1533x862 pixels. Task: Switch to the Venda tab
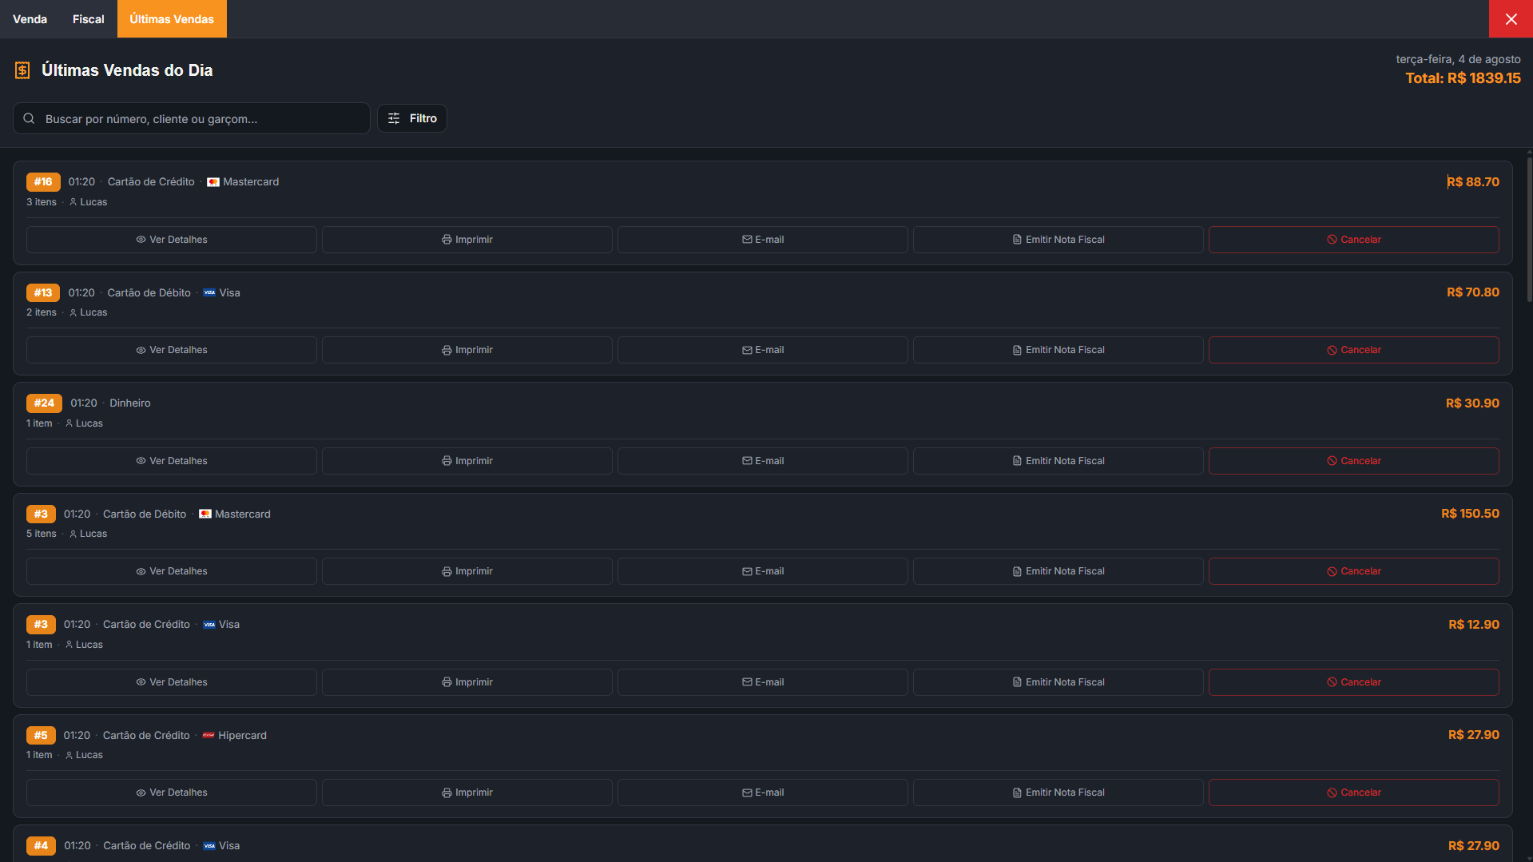coord(30,19)
